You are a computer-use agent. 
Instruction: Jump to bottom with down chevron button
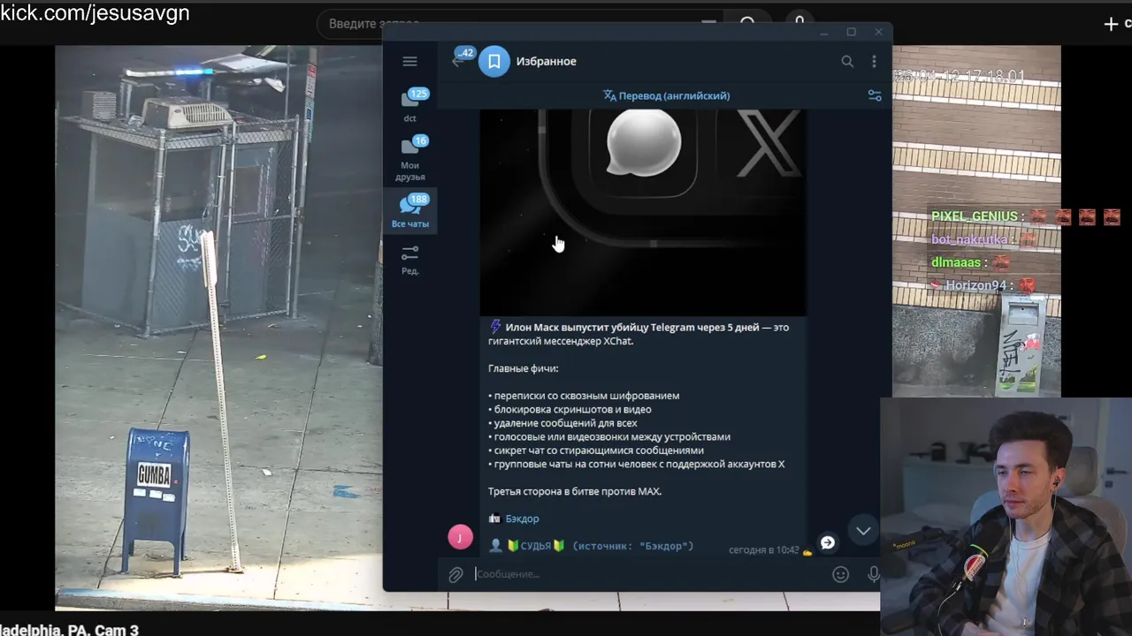(x=863, y=530)
